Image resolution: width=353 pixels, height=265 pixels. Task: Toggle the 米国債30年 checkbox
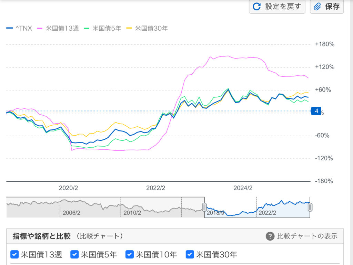[x=190, y=254]
